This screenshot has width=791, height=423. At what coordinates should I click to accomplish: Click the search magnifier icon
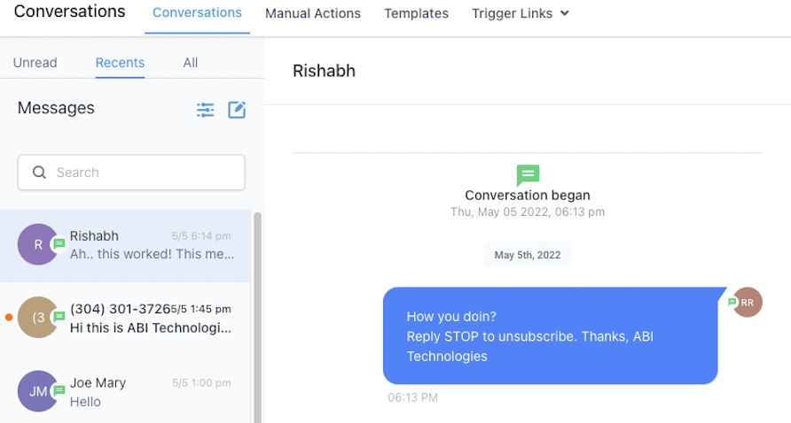point(39,173)
